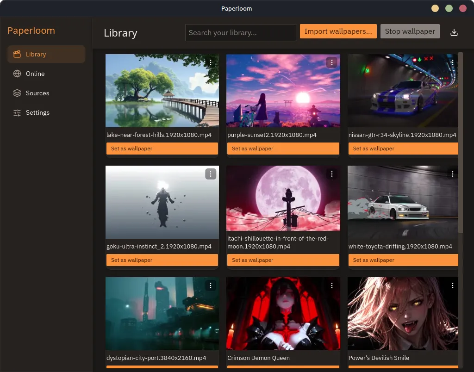Click the Stop wallpaper button
The height and width of the screenshot is (372, 474).
(x=410, y=31)
